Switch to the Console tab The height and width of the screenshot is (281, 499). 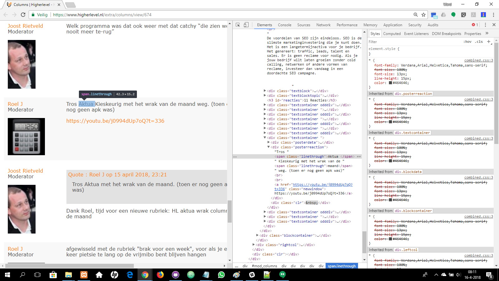coord(284,25)
